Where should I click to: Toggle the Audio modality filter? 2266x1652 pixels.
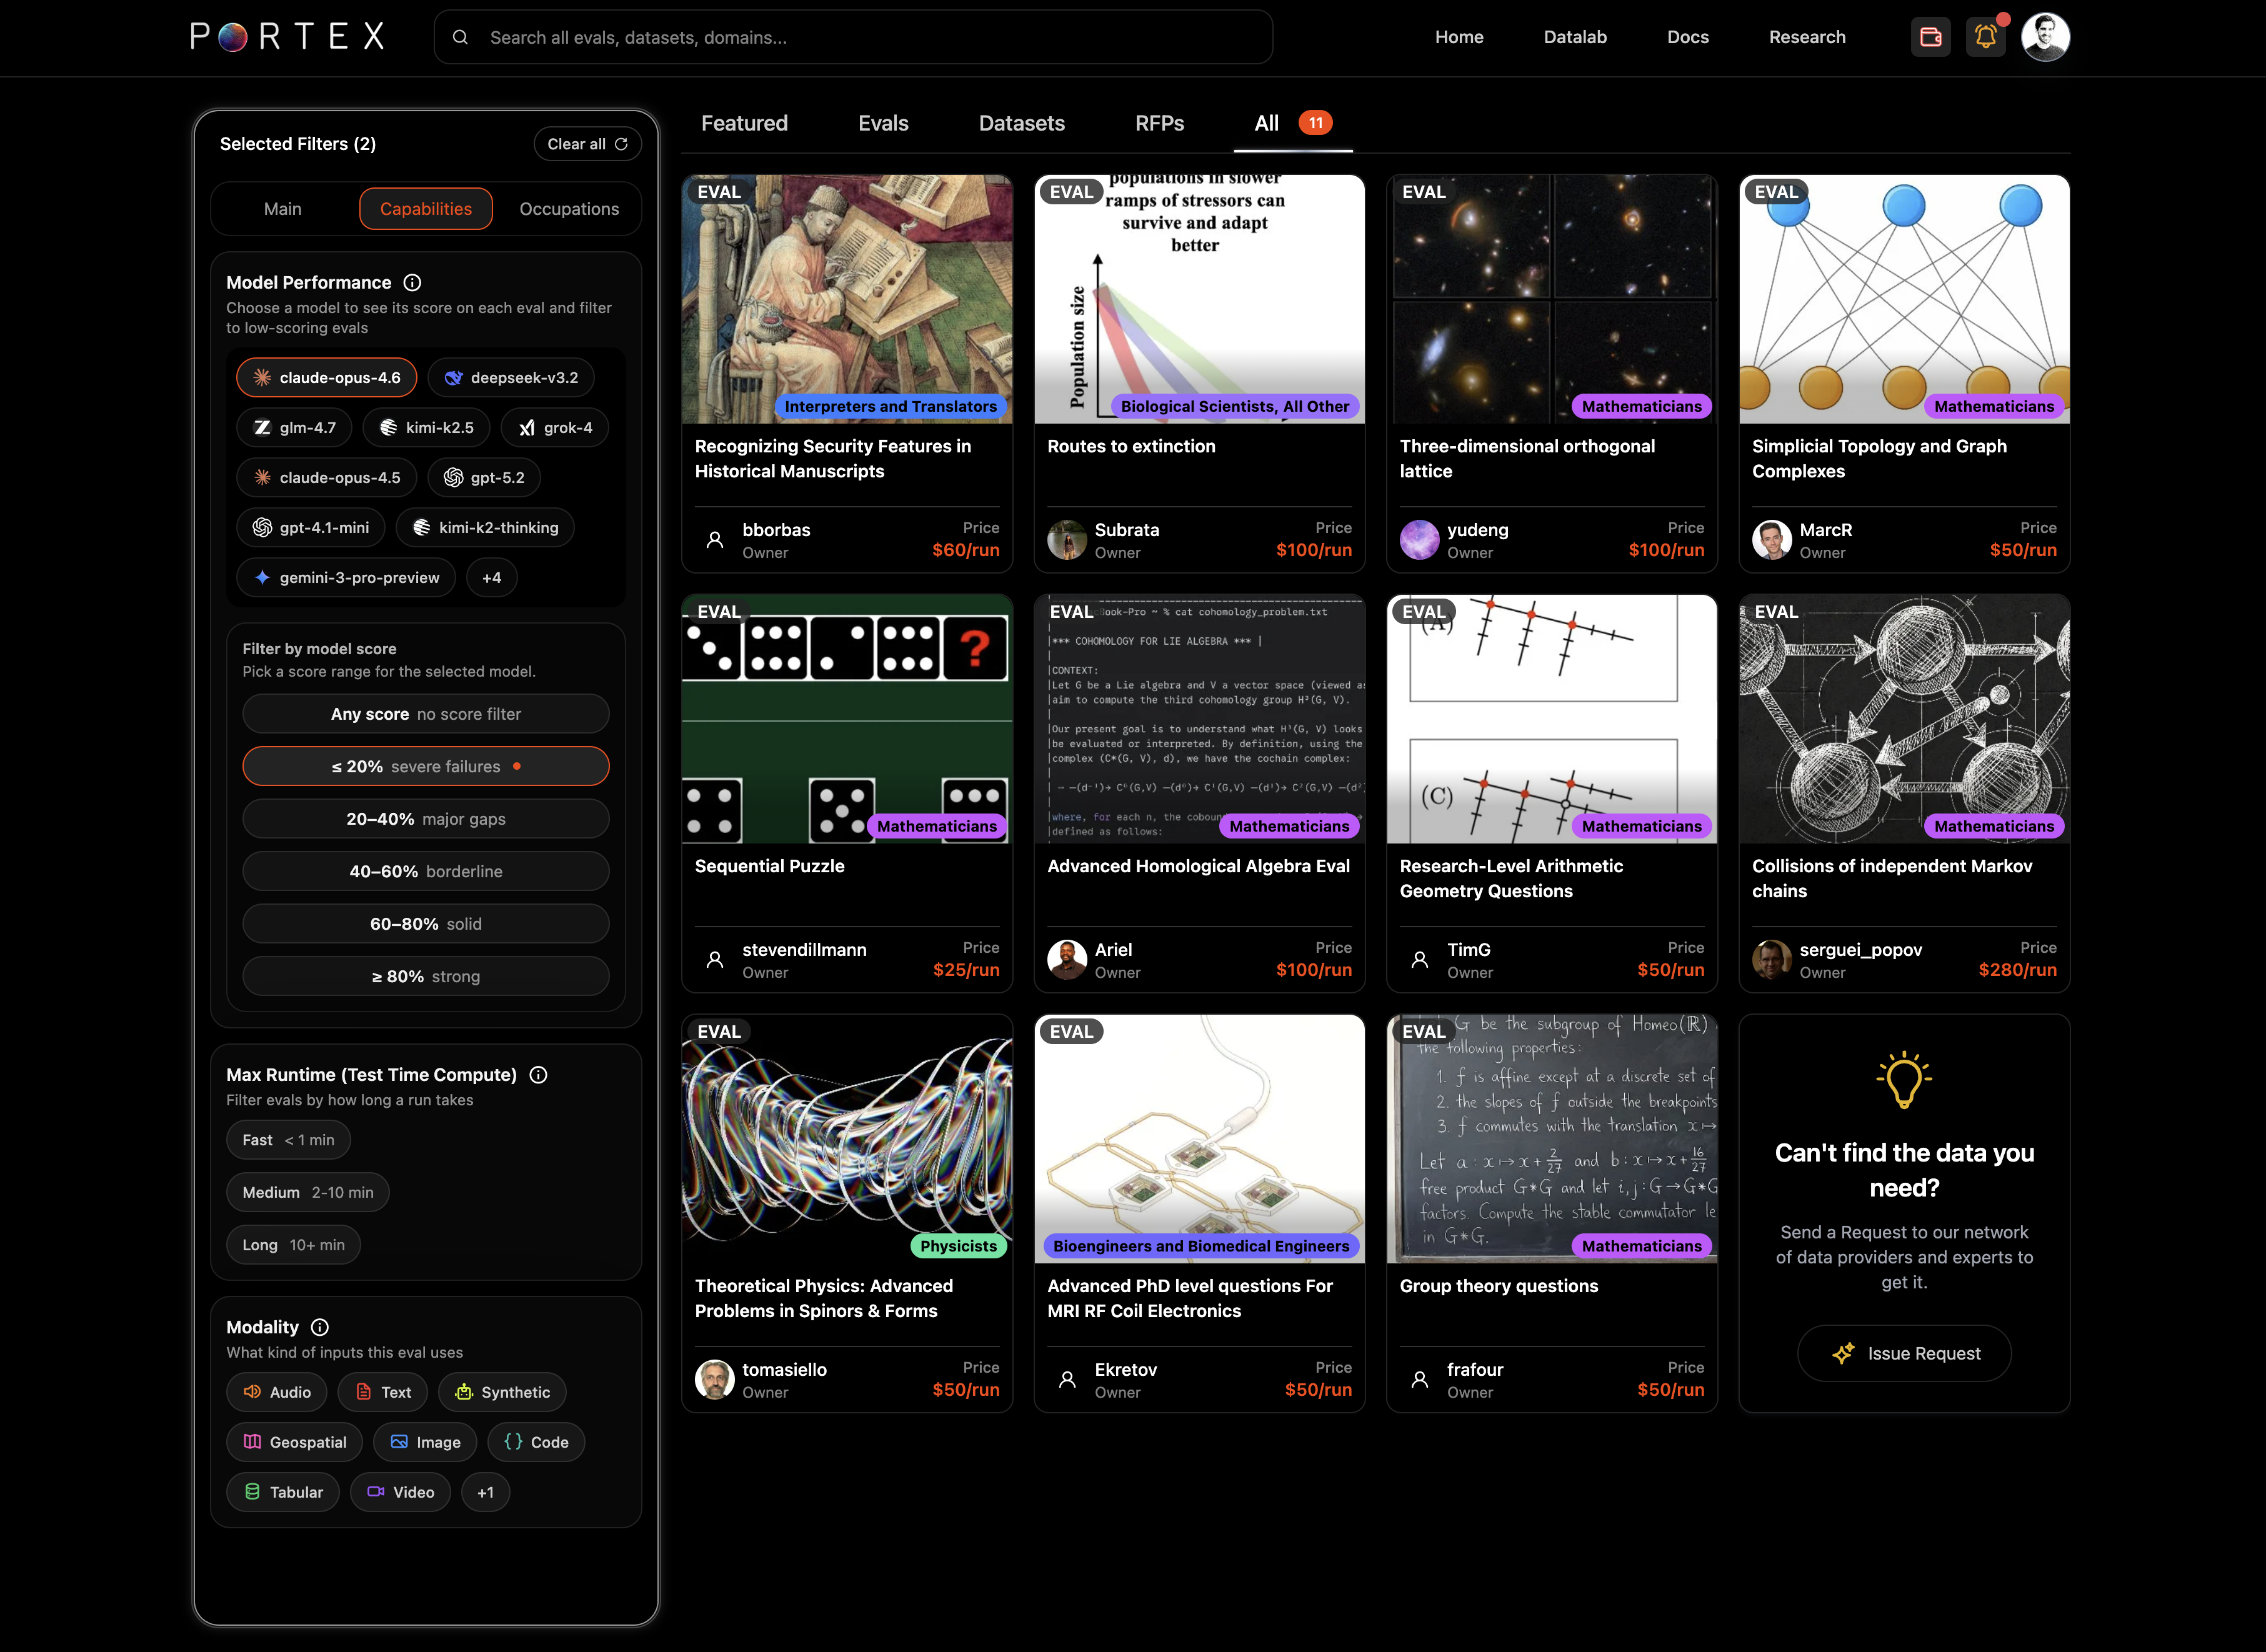(x=277, y=1392)
